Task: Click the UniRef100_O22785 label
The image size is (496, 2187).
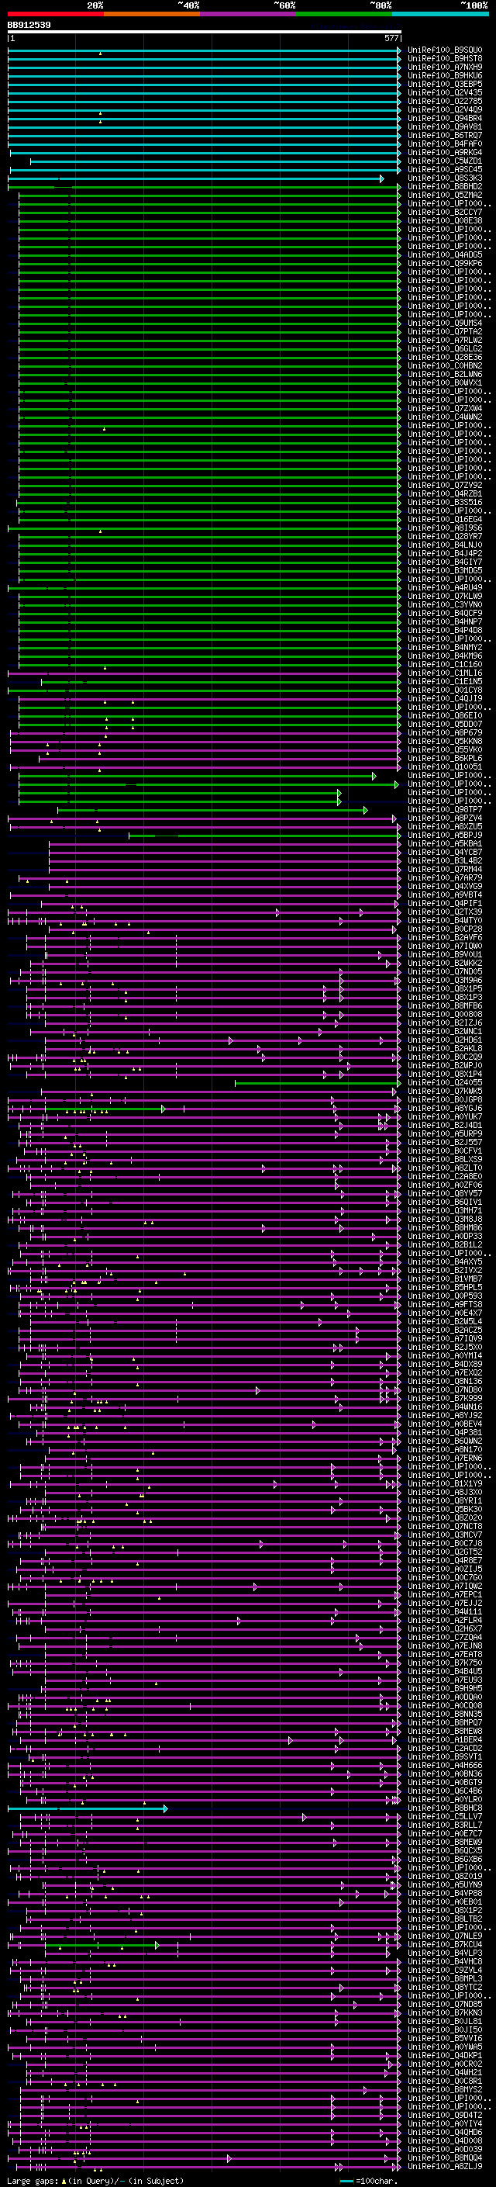Action: click(x=445, y=101)
